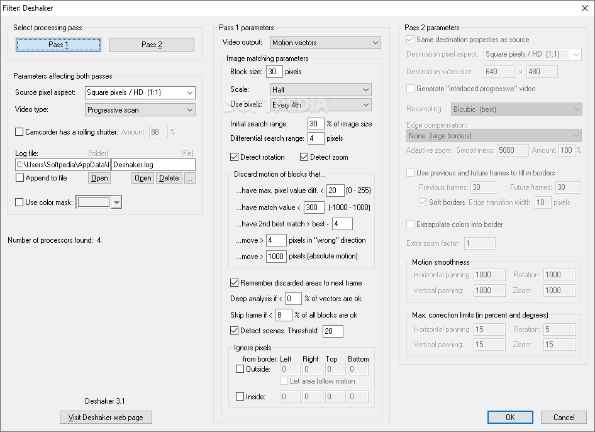Switch to Pass 2 processing

click(152, 45)
